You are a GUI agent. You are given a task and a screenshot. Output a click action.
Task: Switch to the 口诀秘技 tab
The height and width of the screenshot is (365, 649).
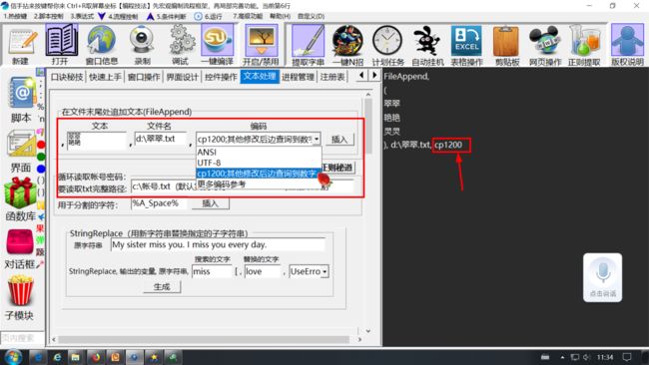click(67, 77)
